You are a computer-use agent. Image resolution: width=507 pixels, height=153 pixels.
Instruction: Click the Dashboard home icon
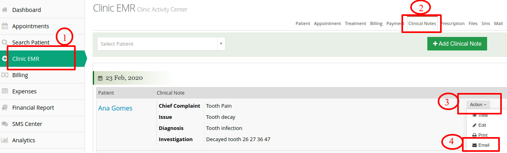5,10
